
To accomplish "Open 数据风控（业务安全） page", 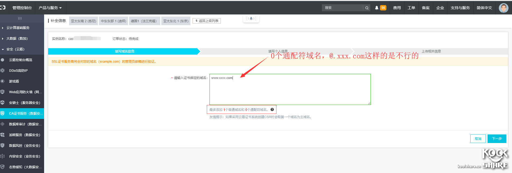I will pyautogui.click(x=24, y=146).
